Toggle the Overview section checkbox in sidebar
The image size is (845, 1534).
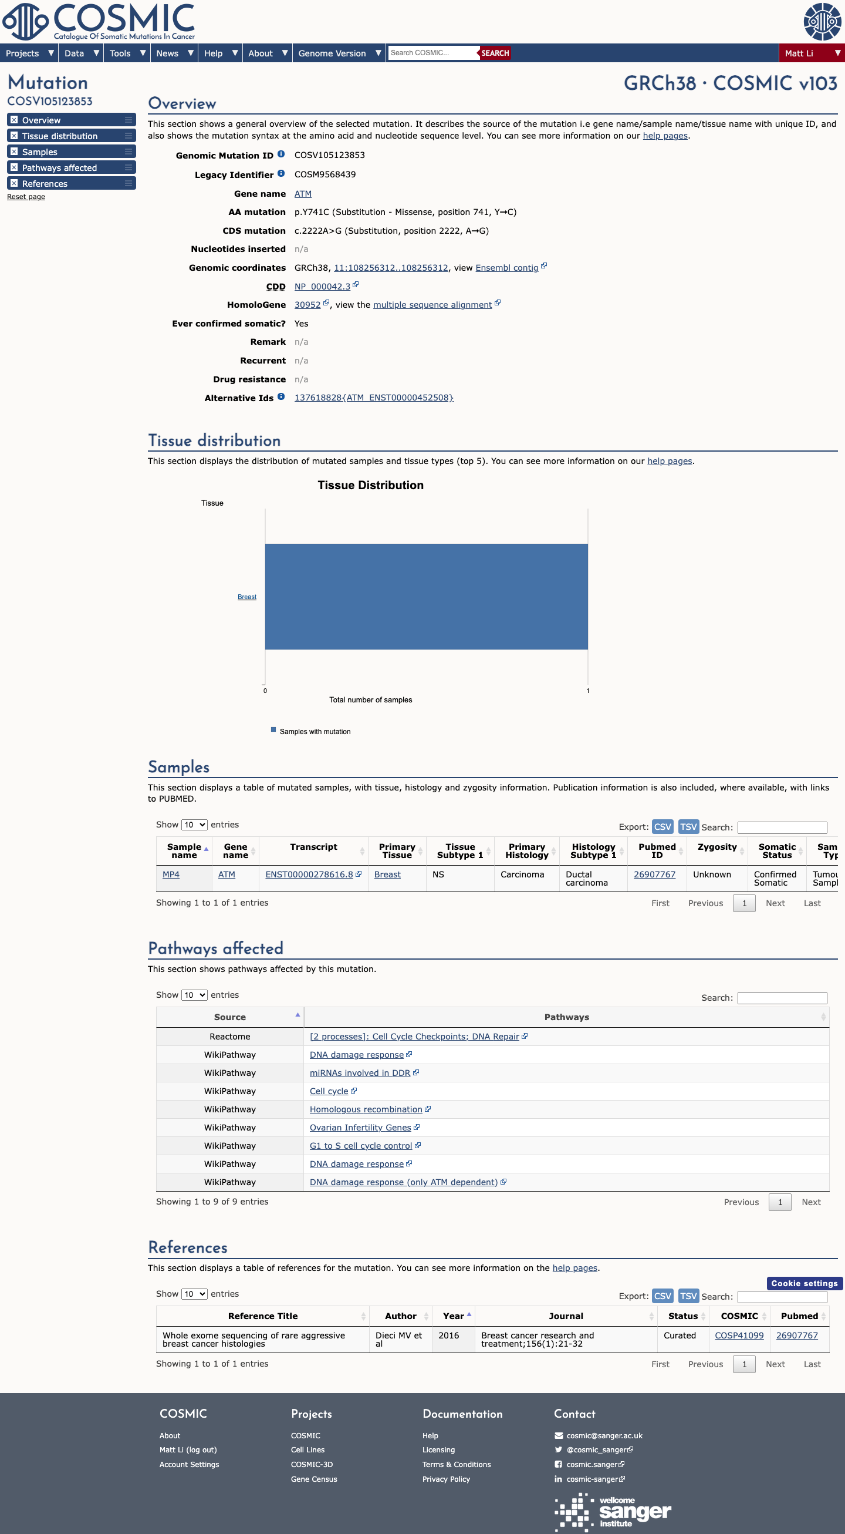(13, 120)
